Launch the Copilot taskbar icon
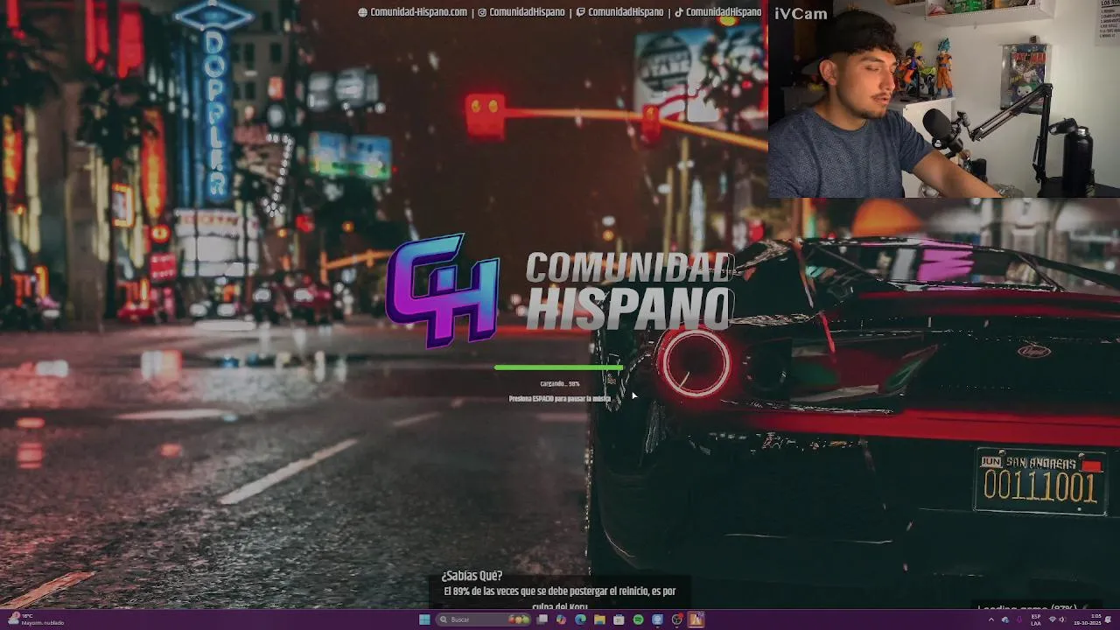The height and width of the screenshot is (630, 1120). (561, 619)
